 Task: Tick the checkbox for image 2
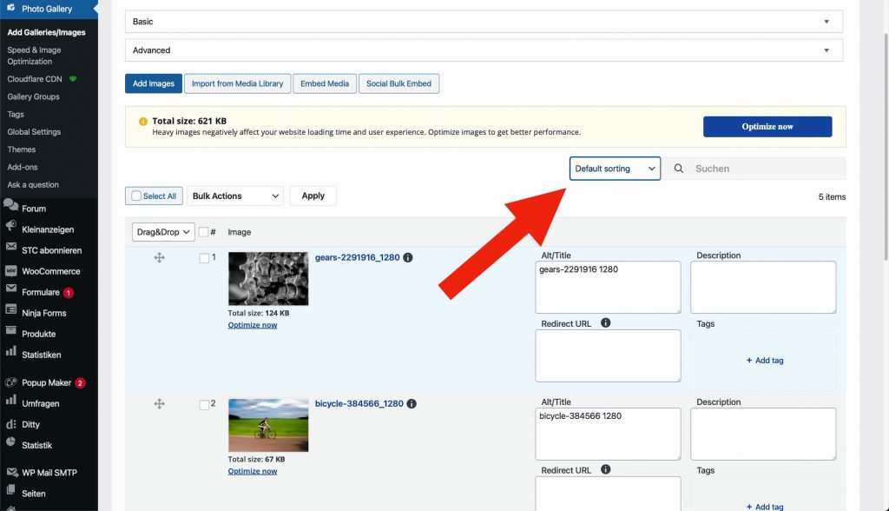point(204,404)
